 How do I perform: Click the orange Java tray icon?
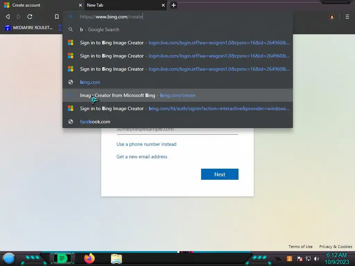[289, 258]
